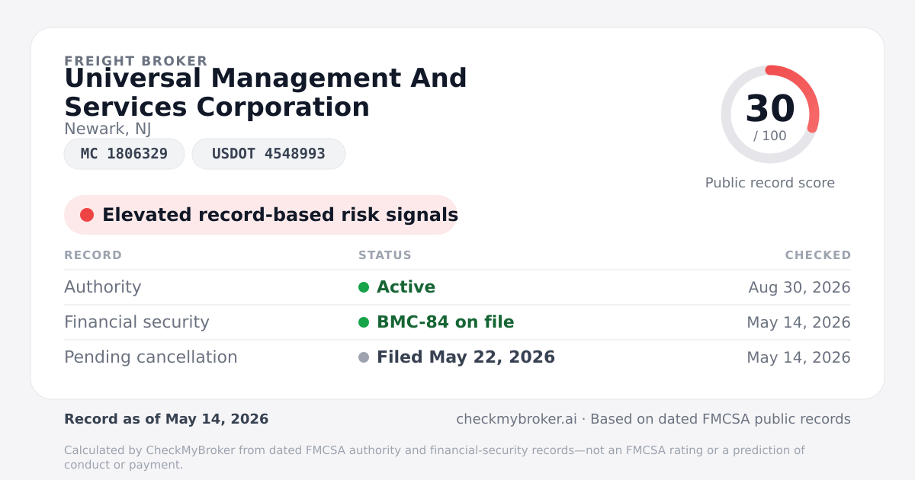Select the USDOT 4548993 badge
Screen dimensions: 915x480
(268, 154)
